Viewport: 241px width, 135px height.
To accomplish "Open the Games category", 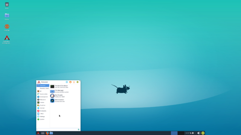I will click(43, 102).
